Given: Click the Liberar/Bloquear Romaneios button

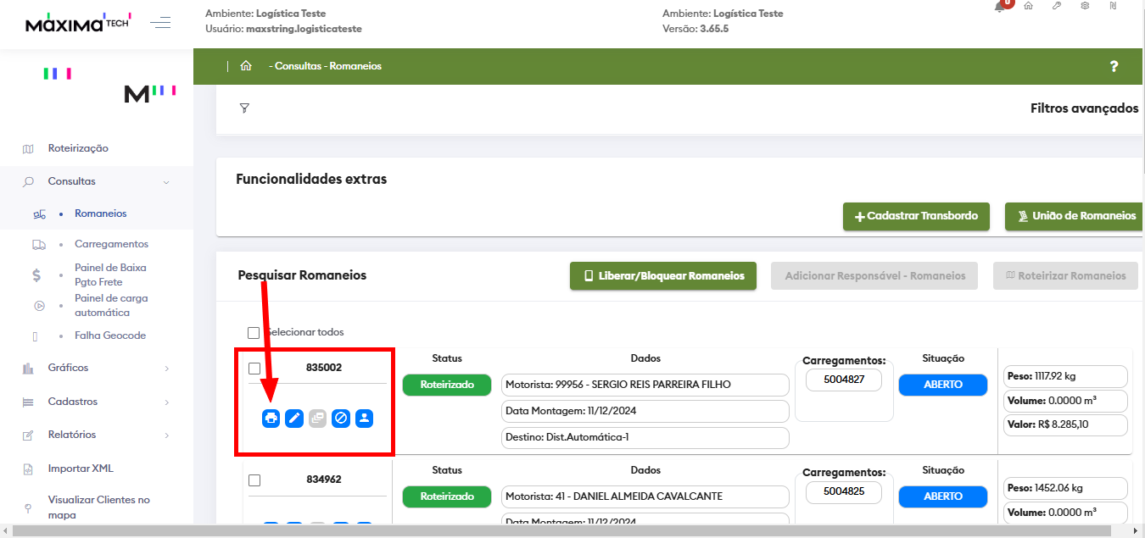Looking at the screenshot, I should 662,275.
